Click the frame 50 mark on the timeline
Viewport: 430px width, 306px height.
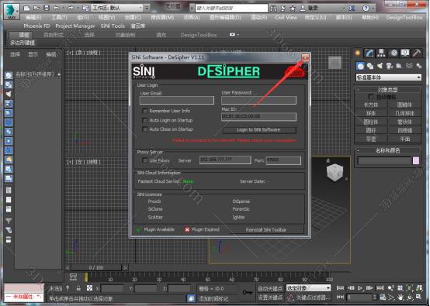(x=207, y=278)
